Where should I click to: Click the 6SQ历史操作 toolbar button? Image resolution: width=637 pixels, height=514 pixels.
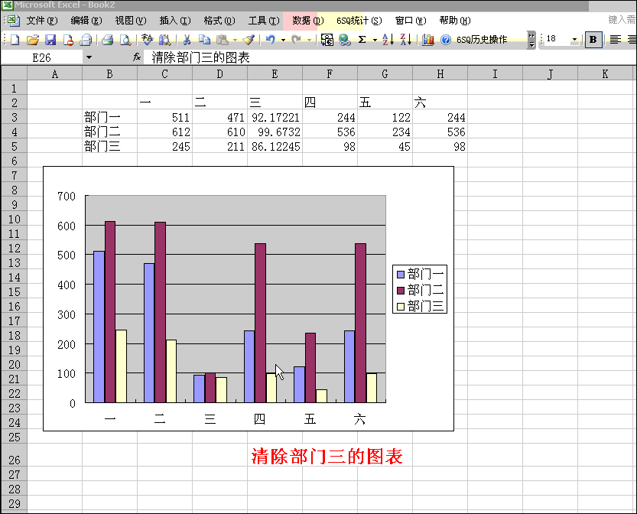click(x=482, y=40)
